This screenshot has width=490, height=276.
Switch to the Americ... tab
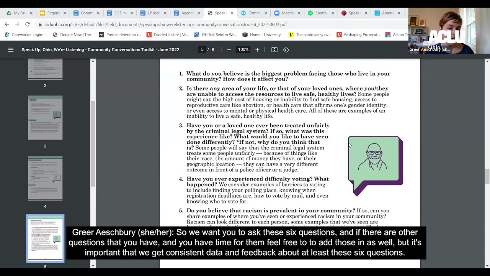[x=388, y=13]
